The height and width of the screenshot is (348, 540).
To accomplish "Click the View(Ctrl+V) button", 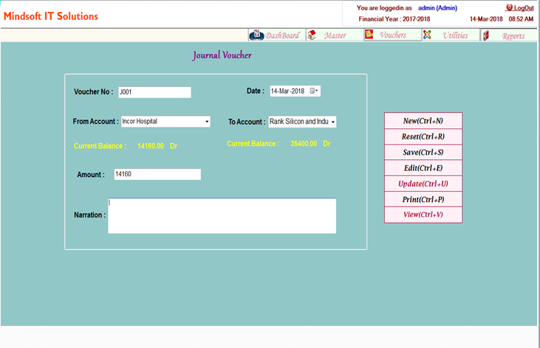I will [423, 215].
